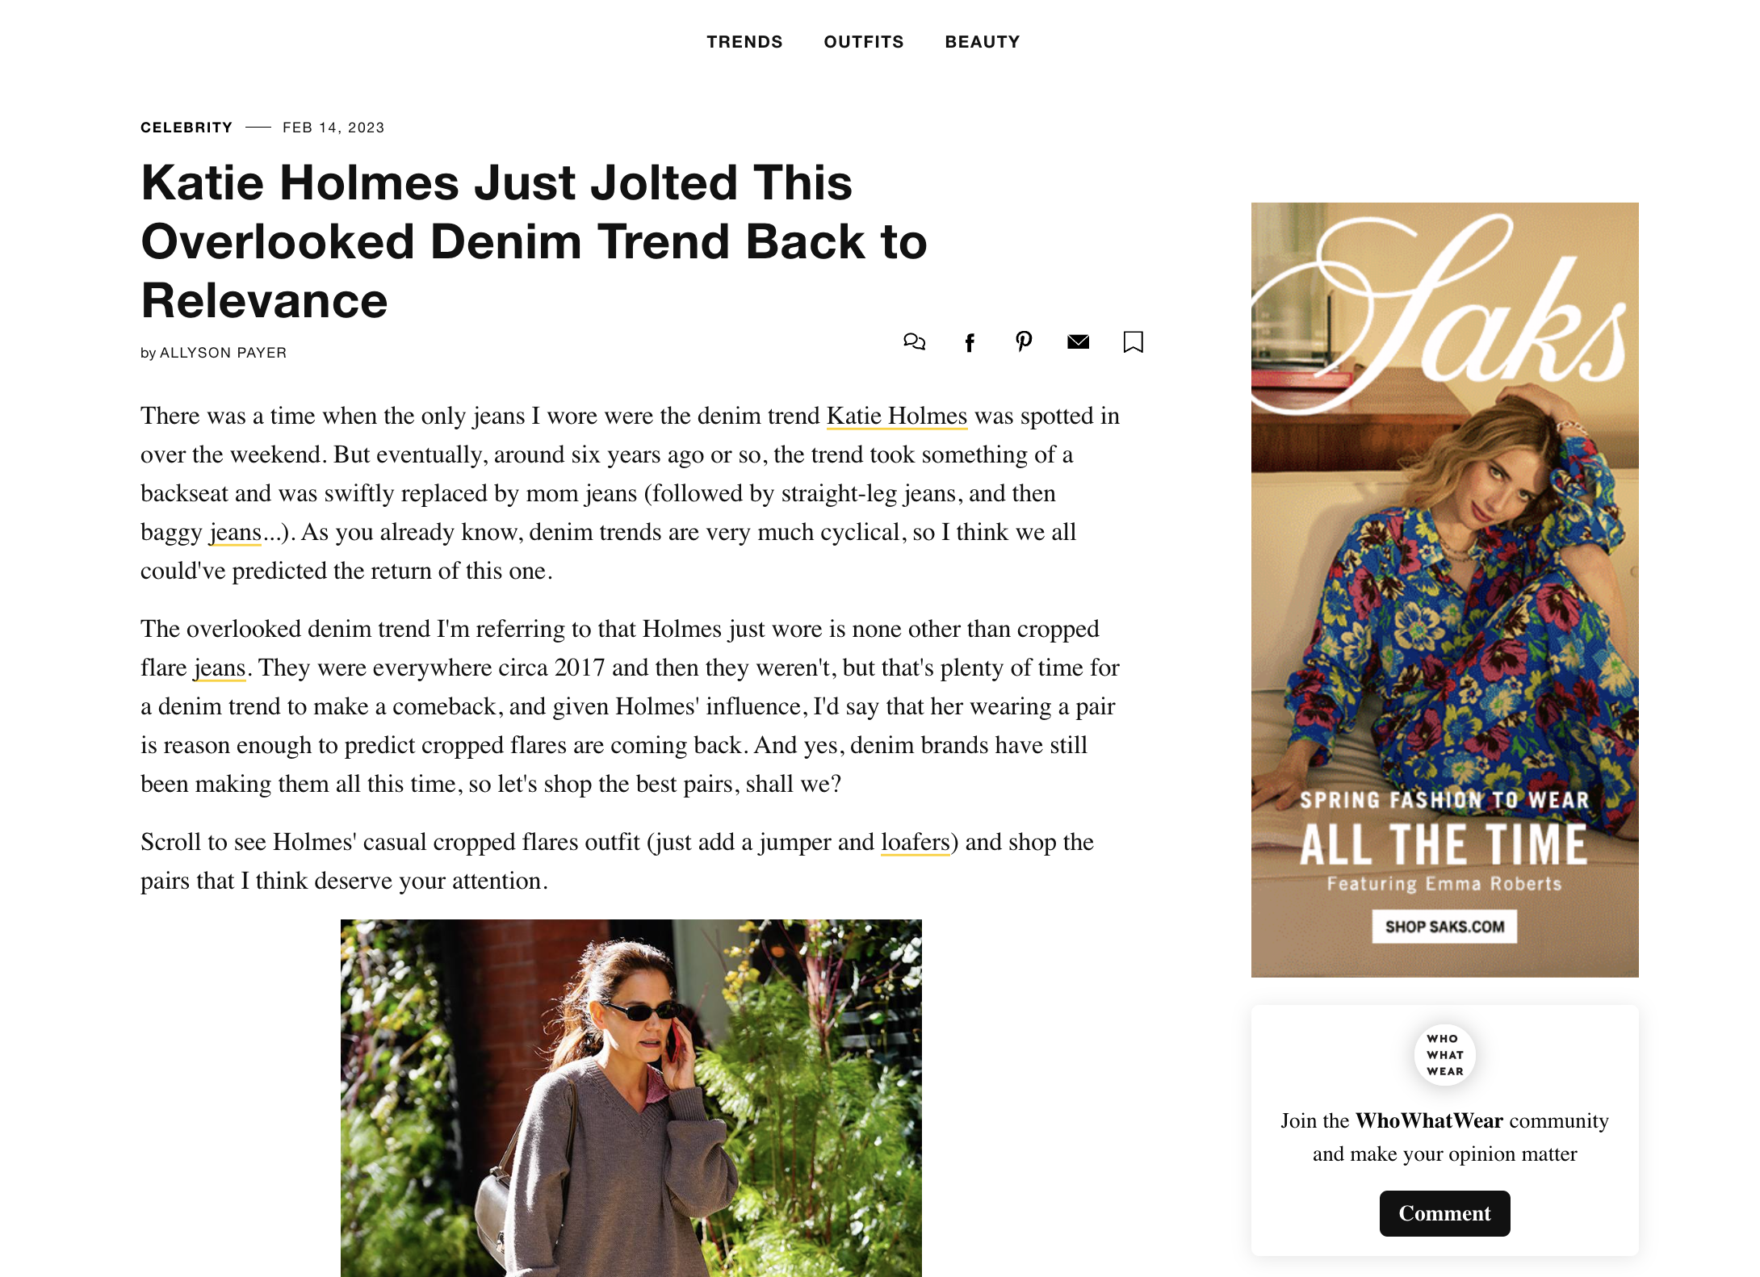This screenshot has width=1760, height=1277.
Task: Open the Katie Holmes link
Action: [897, 417]
